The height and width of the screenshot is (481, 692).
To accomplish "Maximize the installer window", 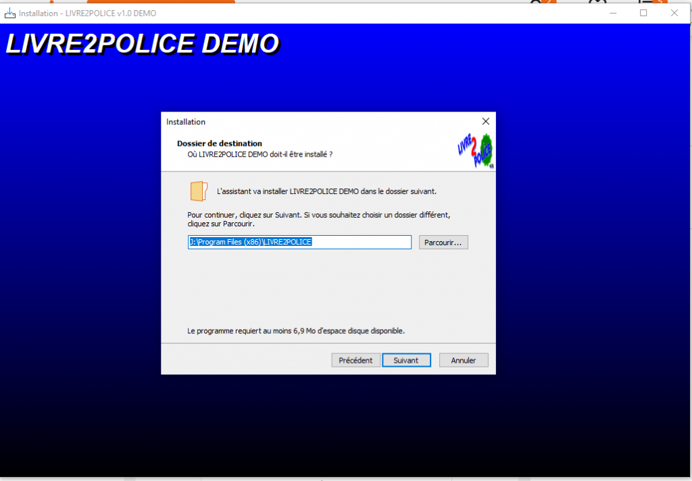I will (x=643, y=13).
